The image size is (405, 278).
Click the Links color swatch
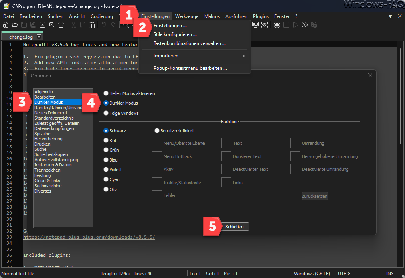point(226,183)
